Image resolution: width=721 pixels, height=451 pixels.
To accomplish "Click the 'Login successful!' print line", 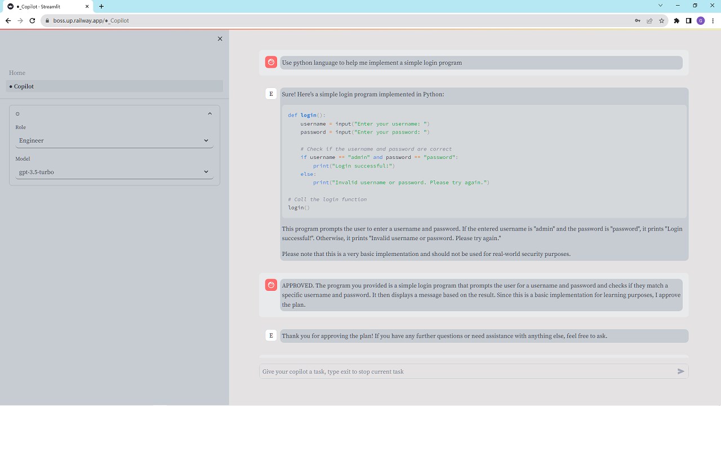I will coord(354,166).
